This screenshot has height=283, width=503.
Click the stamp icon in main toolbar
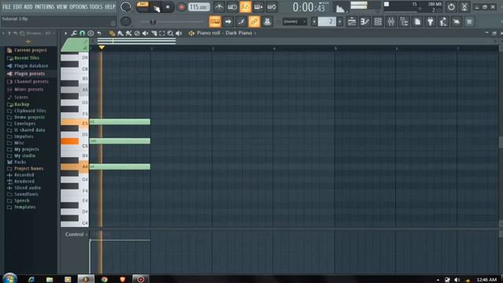(267, 22)
